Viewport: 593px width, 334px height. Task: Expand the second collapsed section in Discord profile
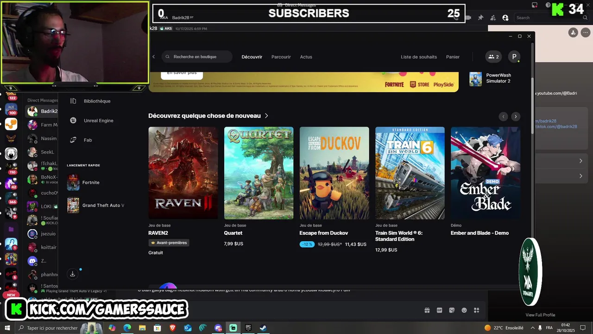pos(580,176)
